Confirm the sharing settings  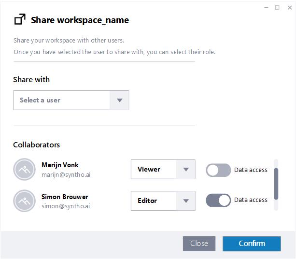[x=252, y=244]
